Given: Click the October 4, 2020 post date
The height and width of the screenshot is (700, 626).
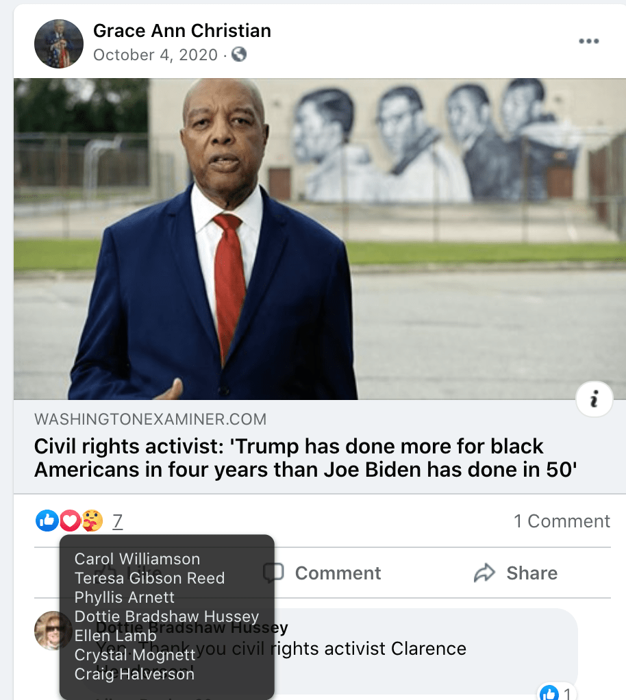Looking at the screenshot, I should click(x=155, y=55).
